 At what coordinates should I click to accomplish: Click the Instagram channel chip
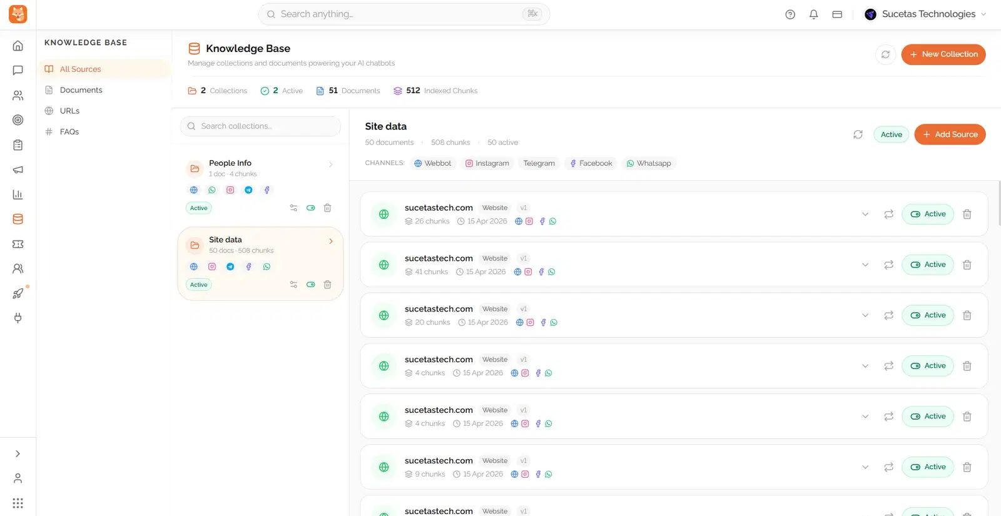(x=487, y=163)
